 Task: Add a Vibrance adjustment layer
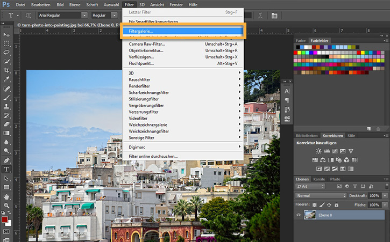351,151
